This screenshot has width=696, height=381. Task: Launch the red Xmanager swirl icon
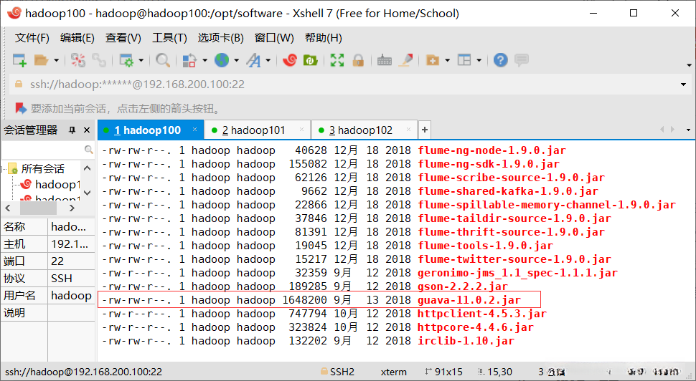coord(290,60)
